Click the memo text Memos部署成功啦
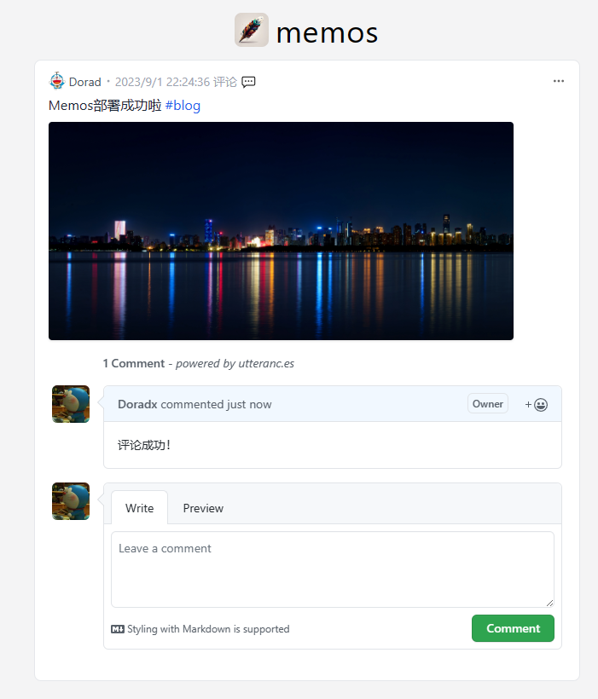The image size is (598, 699). pos(105,106)
